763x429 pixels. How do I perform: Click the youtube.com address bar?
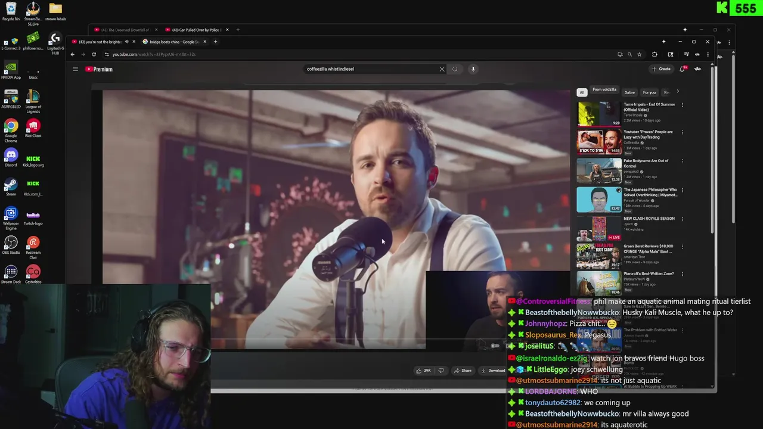358,54
